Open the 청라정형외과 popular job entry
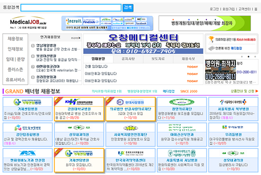The width and height of the screenshot is (261, 175). click(46, 77)
